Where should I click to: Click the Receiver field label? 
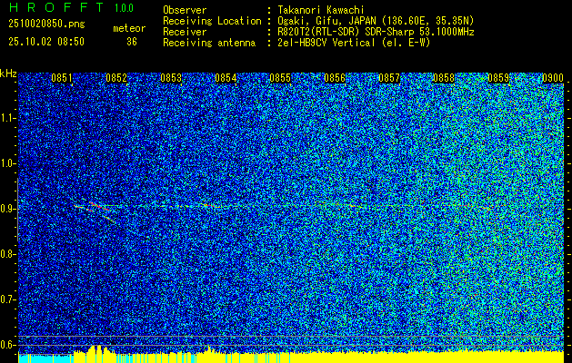pos(185,32)
